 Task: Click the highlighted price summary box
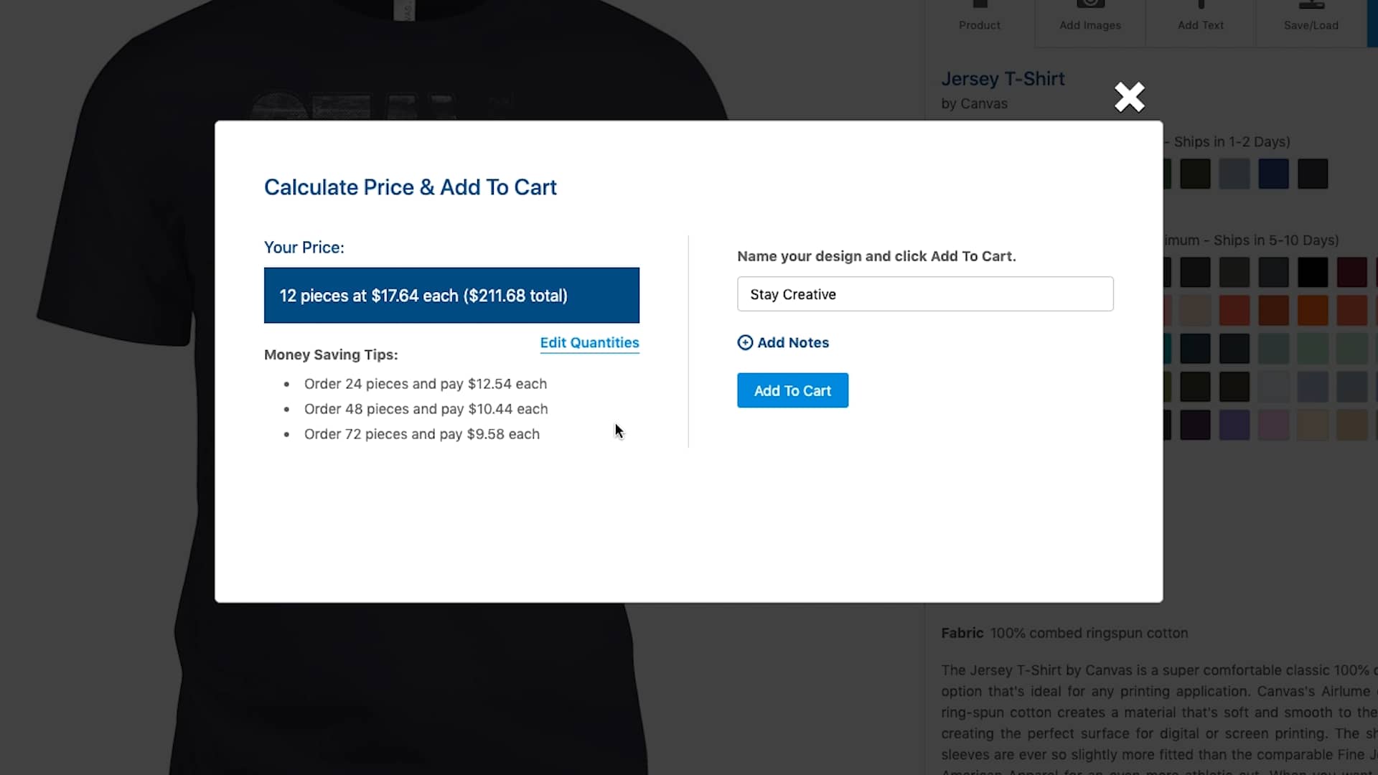pyautogui.click(x=451, y=295)
